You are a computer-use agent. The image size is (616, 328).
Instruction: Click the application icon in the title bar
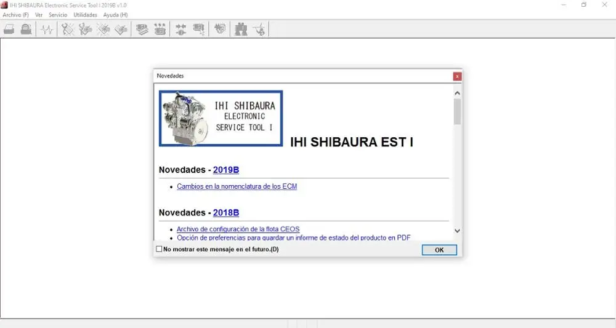(4, 5)
